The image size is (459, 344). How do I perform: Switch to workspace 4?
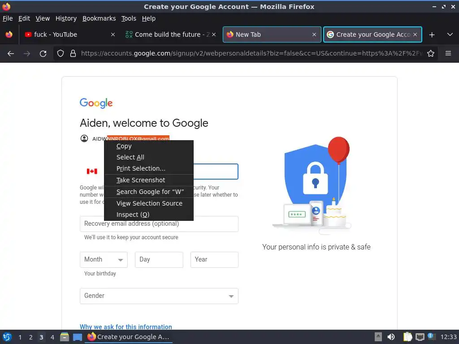pos(52,337)
